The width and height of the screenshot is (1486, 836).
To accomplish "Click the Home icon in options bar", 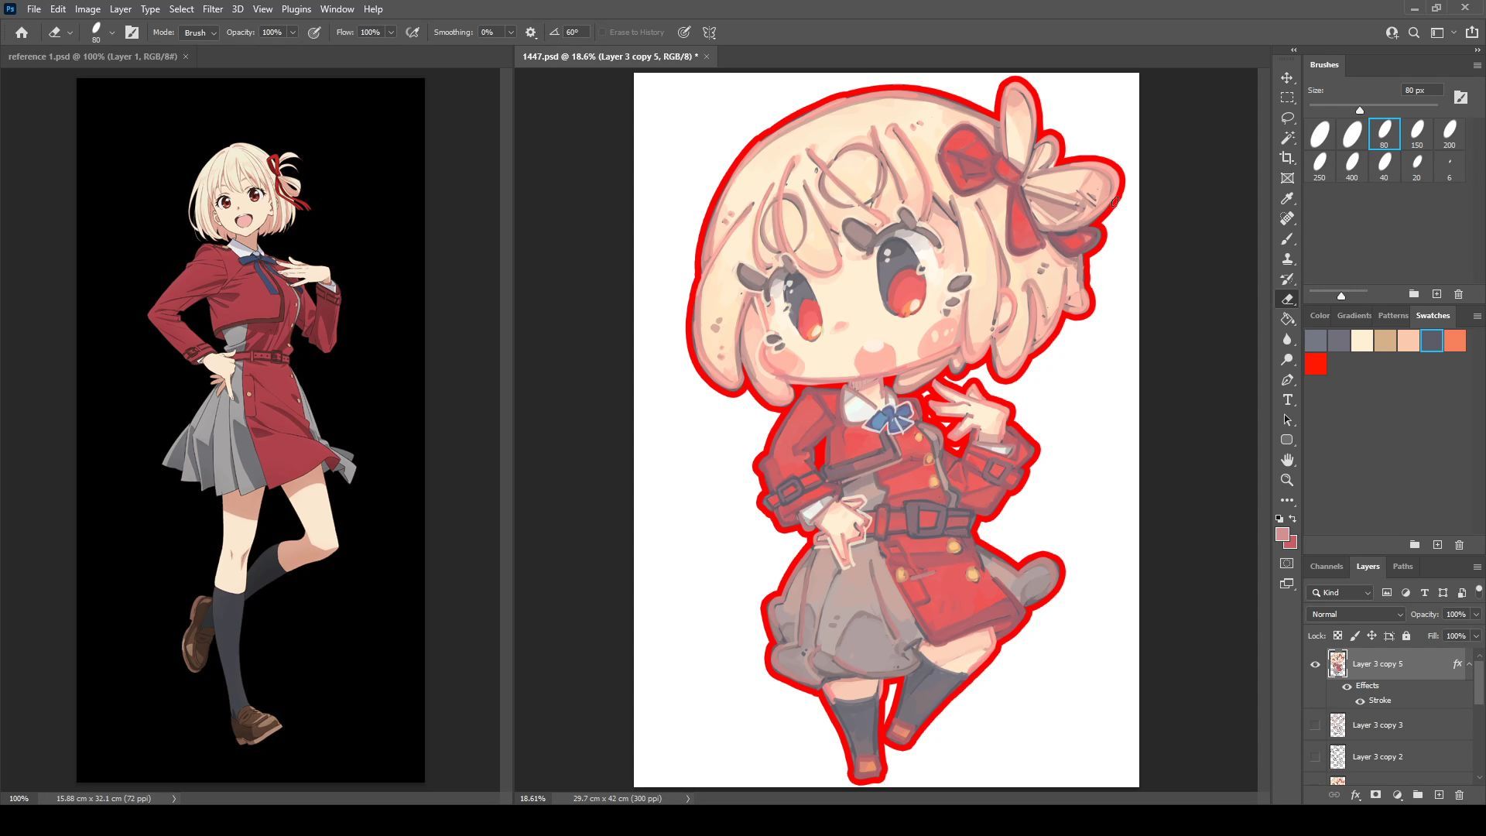I will [22, 33].
